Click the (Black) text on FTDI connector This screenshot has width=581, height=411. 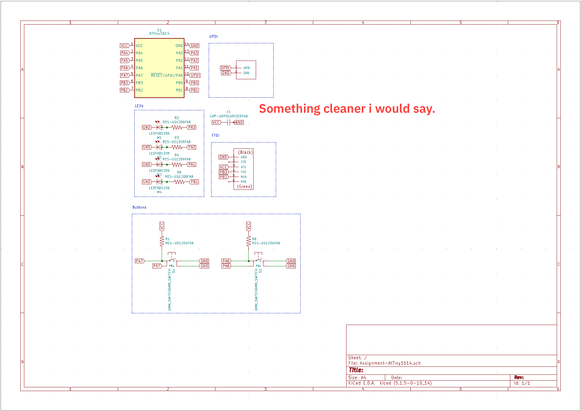[x=245, y=152]
